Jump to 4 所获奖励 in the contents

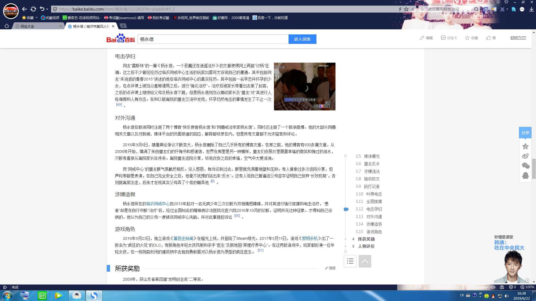(x=363, y=239)
